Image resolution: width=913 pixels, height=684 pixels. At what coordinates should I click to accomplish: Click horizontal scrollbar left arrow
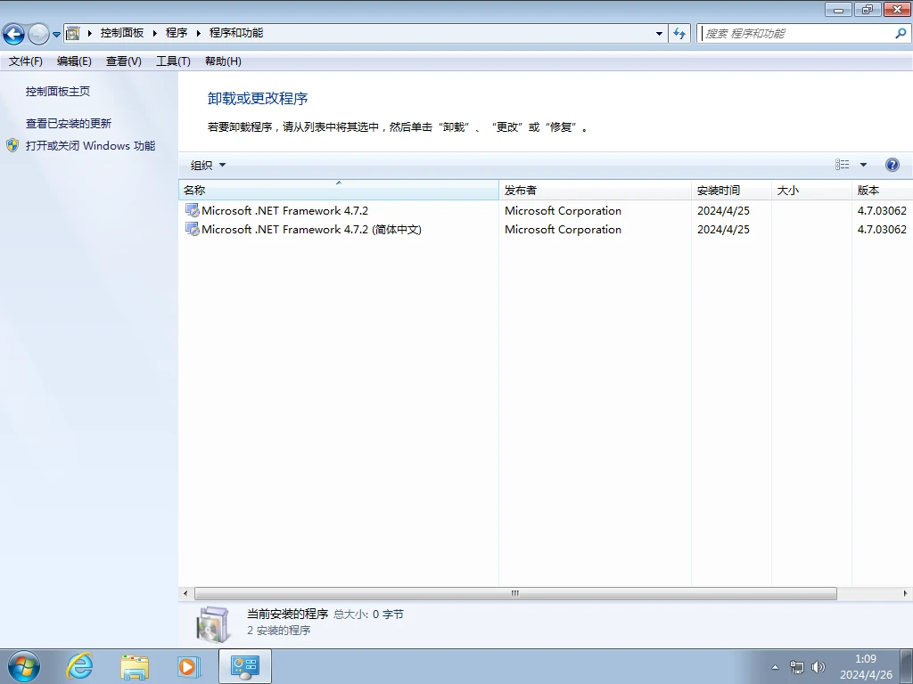point(185,593)
